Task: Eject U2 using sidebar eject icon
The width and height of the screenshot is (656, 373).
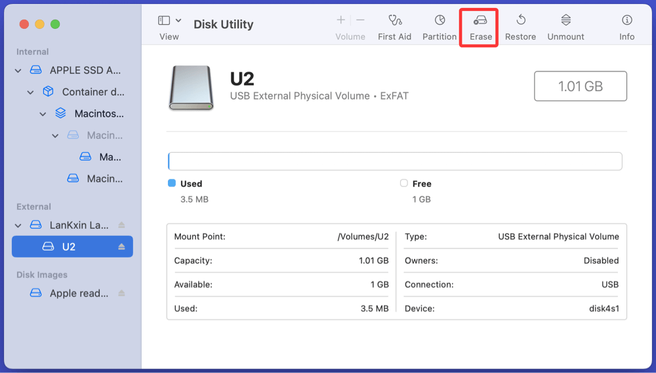Action: tap(121, 247)
